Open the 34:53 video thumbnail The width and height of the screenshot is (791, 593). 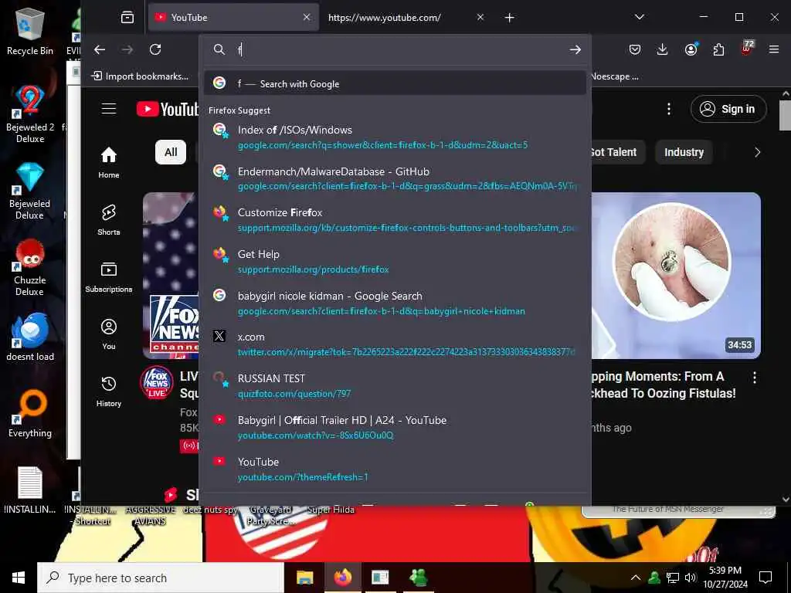(x=676, y=276)
